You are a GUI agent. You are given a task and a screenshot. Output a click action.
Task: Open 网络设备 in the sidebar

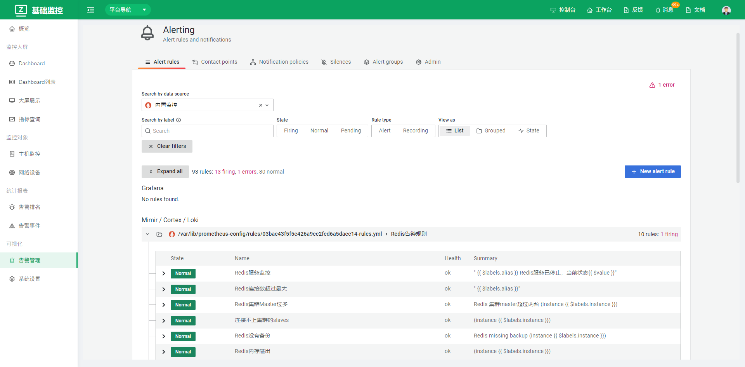tap(39, 172)
